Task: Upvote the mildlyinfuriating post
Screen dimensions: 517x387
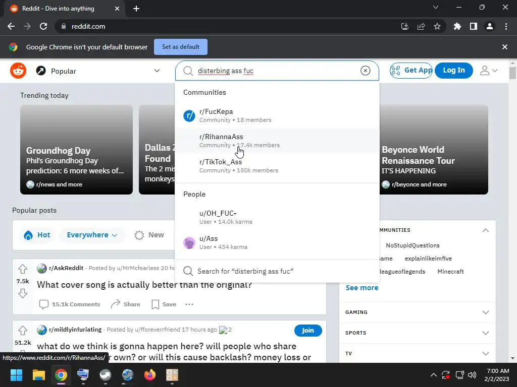Action: [x=23, y=331]
